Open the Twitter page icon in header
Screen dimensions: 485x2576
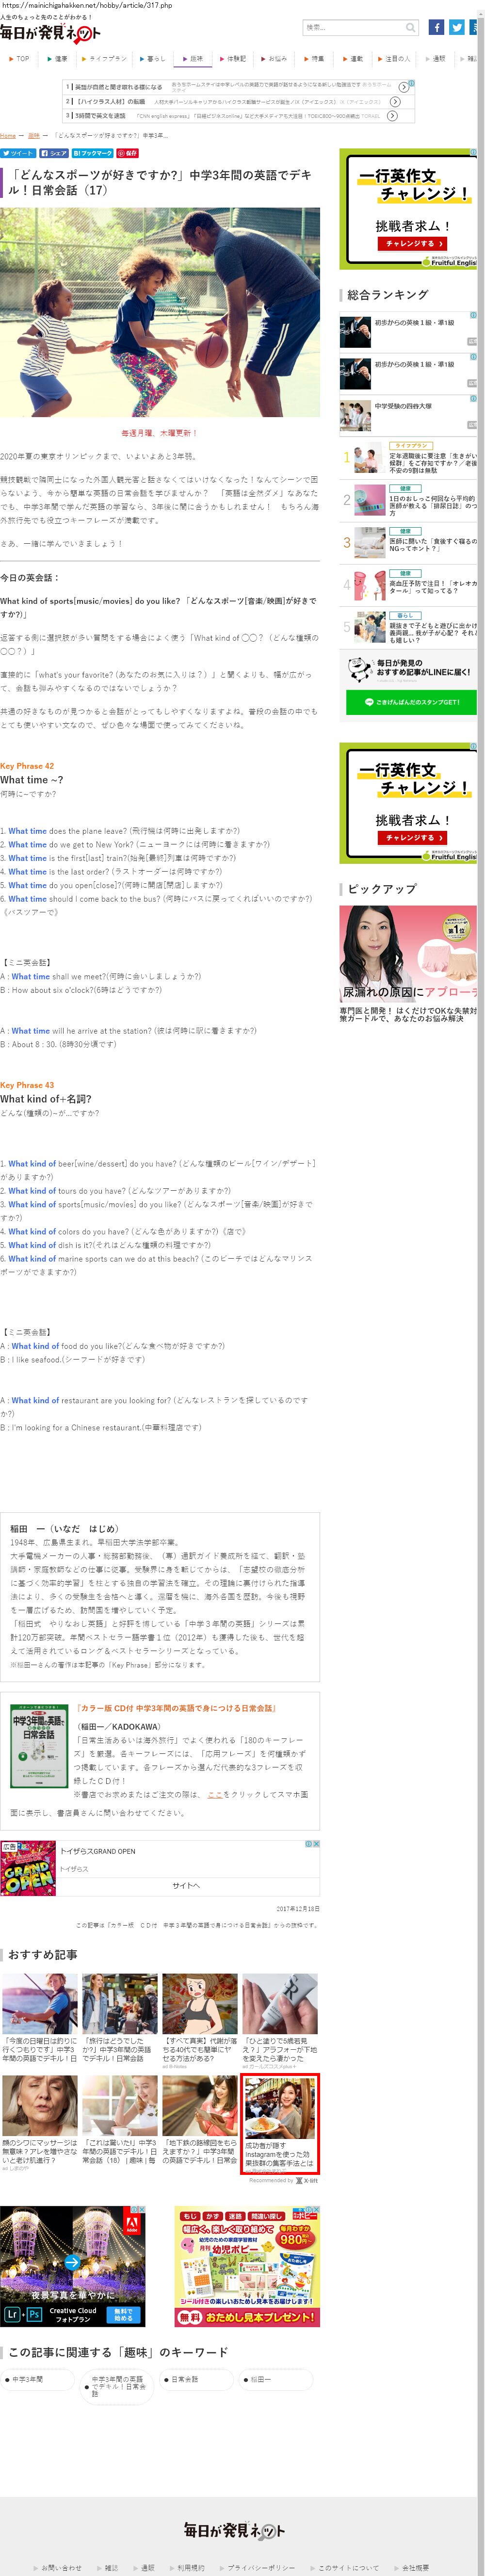[x=456, y=27]
